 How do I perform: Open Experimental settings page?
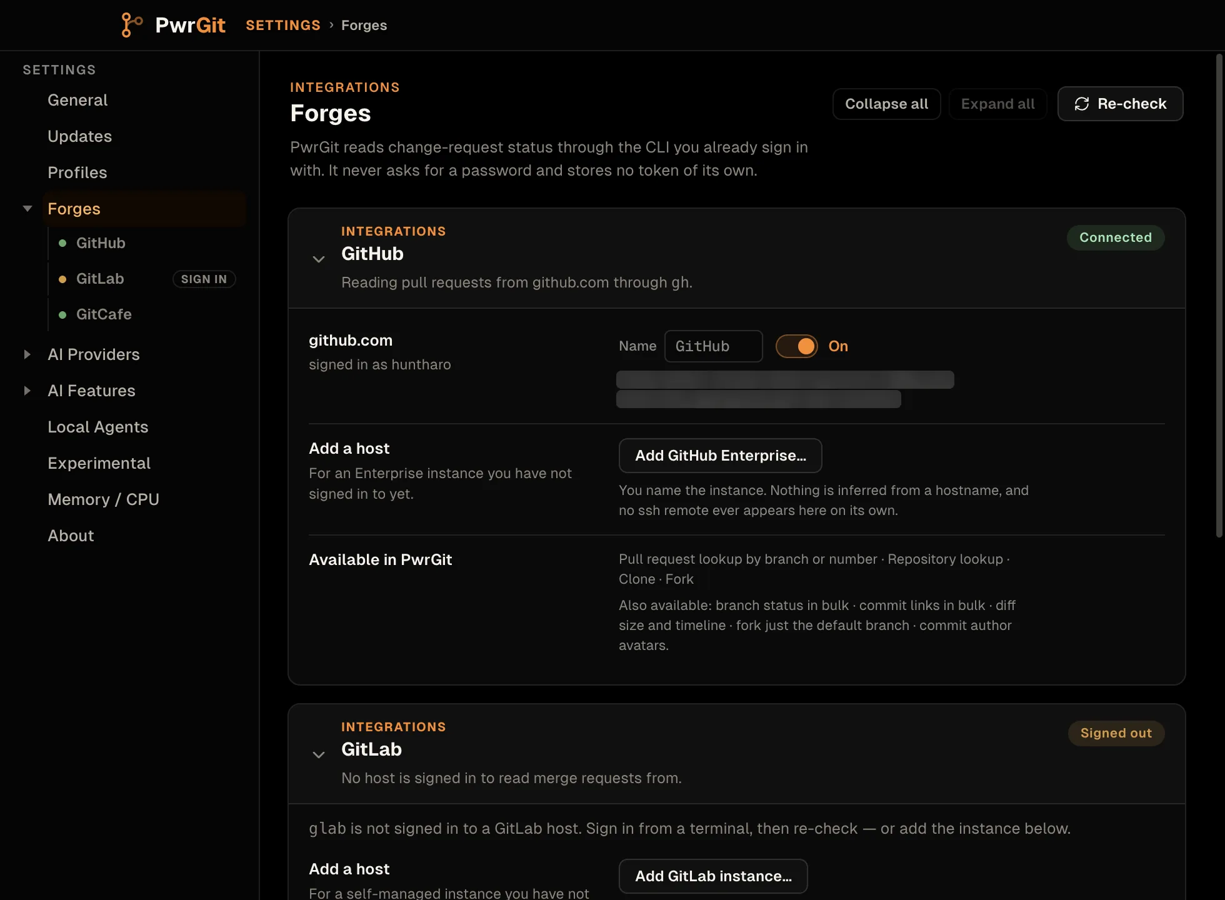99,463
